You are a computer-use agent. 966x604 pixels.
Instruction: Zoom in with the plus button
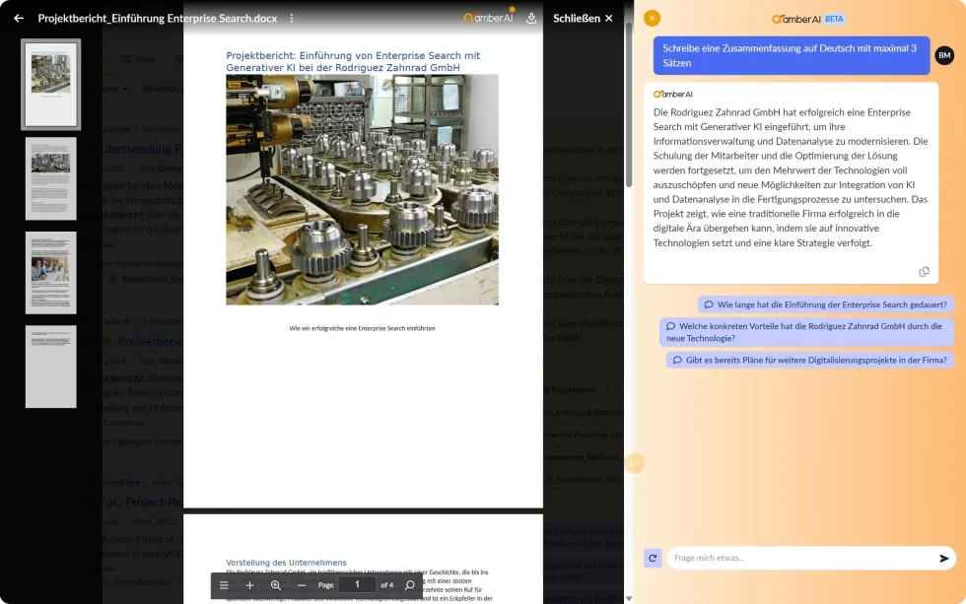click(249, 585)
